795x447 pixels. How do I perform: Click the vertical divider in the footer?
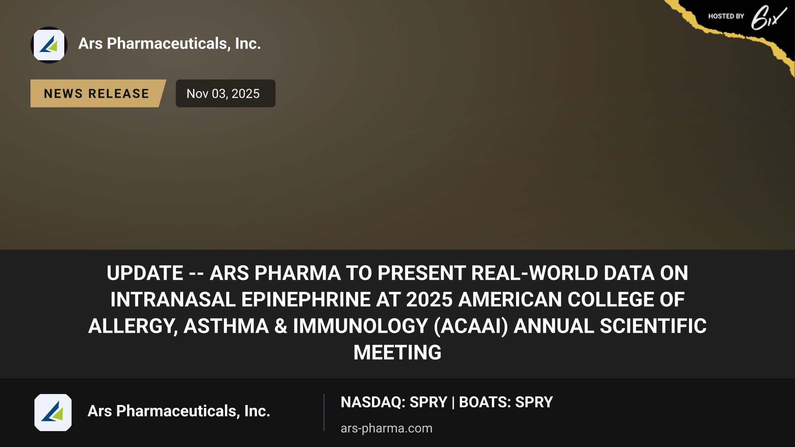tap(324, 413)
